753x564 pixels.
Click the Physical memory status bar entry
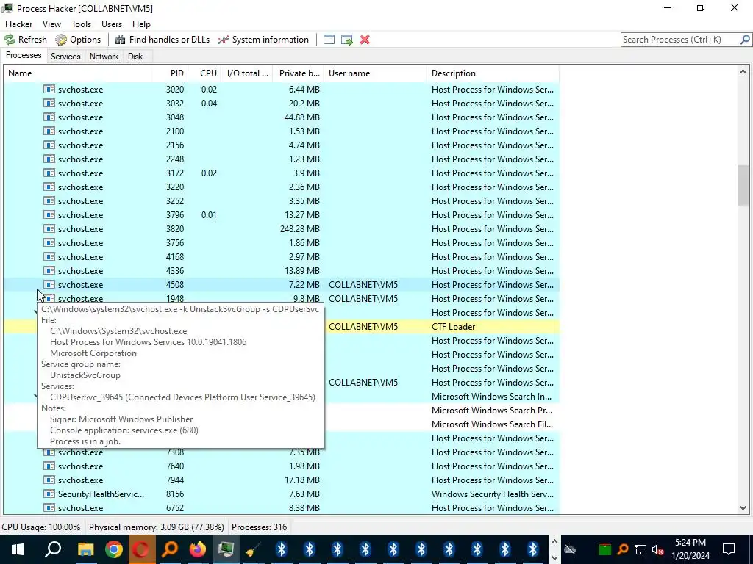coord(156,527)
